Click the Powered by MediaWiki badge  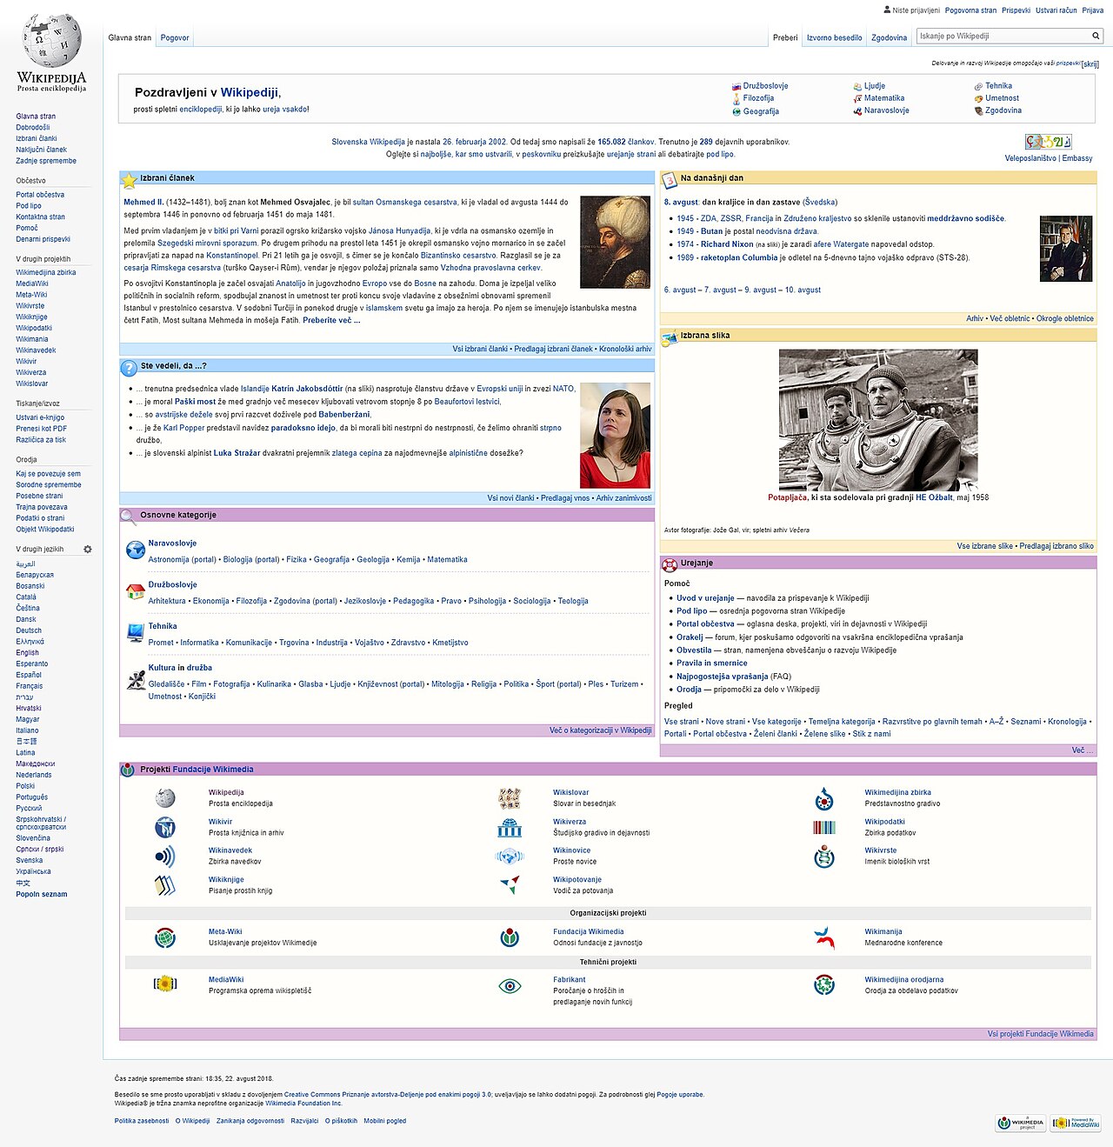[x=1076, y=1124]
